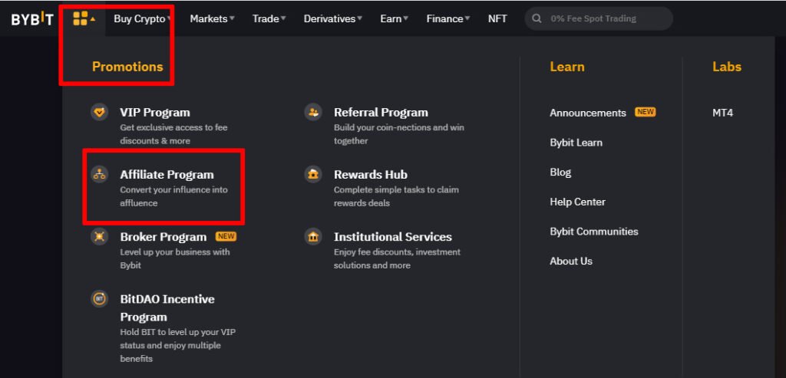Open the Announcements link
This screenshot has width=786, height=378.
[x=588, y=113]
